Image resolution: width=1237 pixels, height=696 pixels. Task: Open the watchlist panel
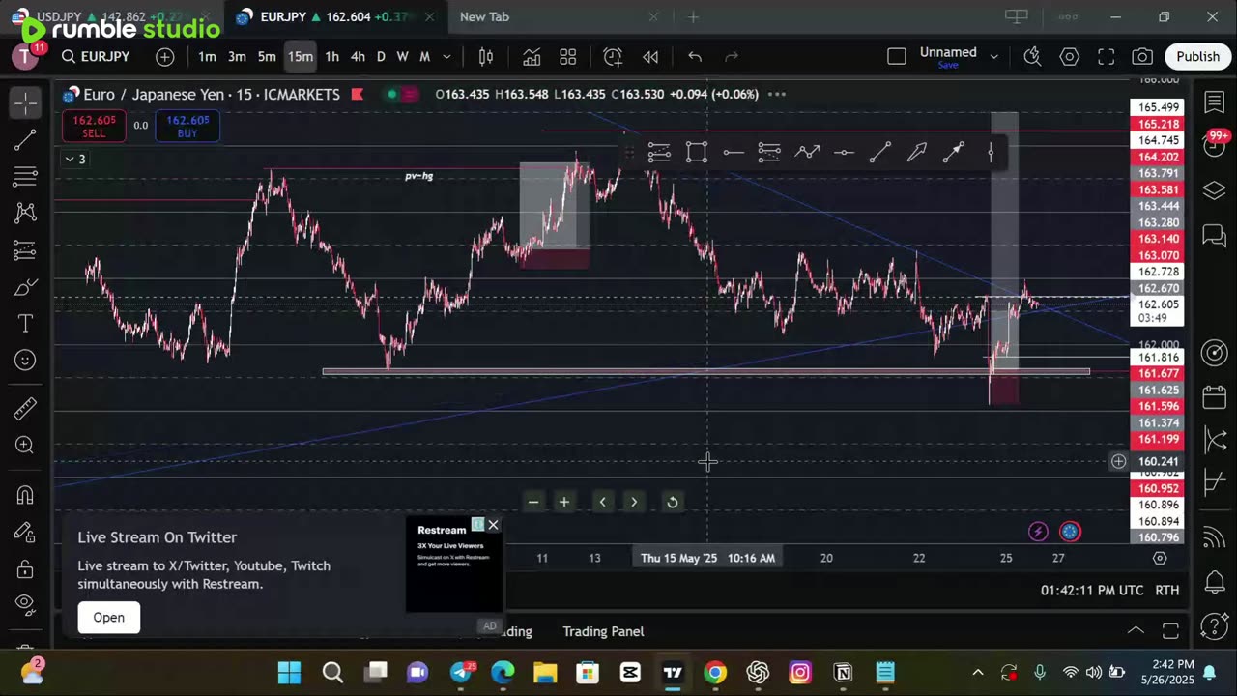pos(1215,102)
